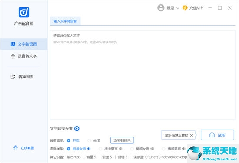Select 开启 radio for 背景音乐
The height and width of the screenshot is (163, 239).
tap(69, 140)
